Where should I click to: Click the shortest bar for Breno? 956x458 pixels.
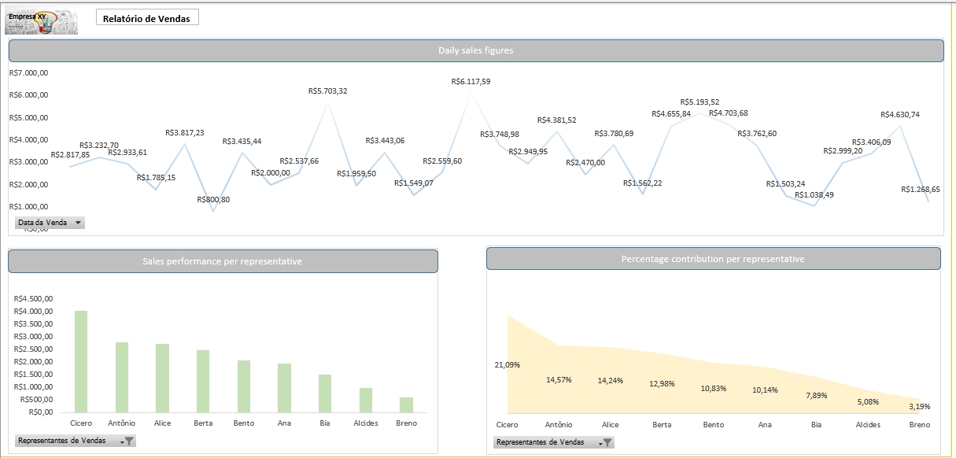(x=406, y=404)
